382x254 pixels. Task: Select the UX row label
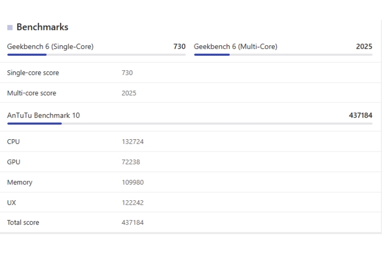[x=11, y=203]
